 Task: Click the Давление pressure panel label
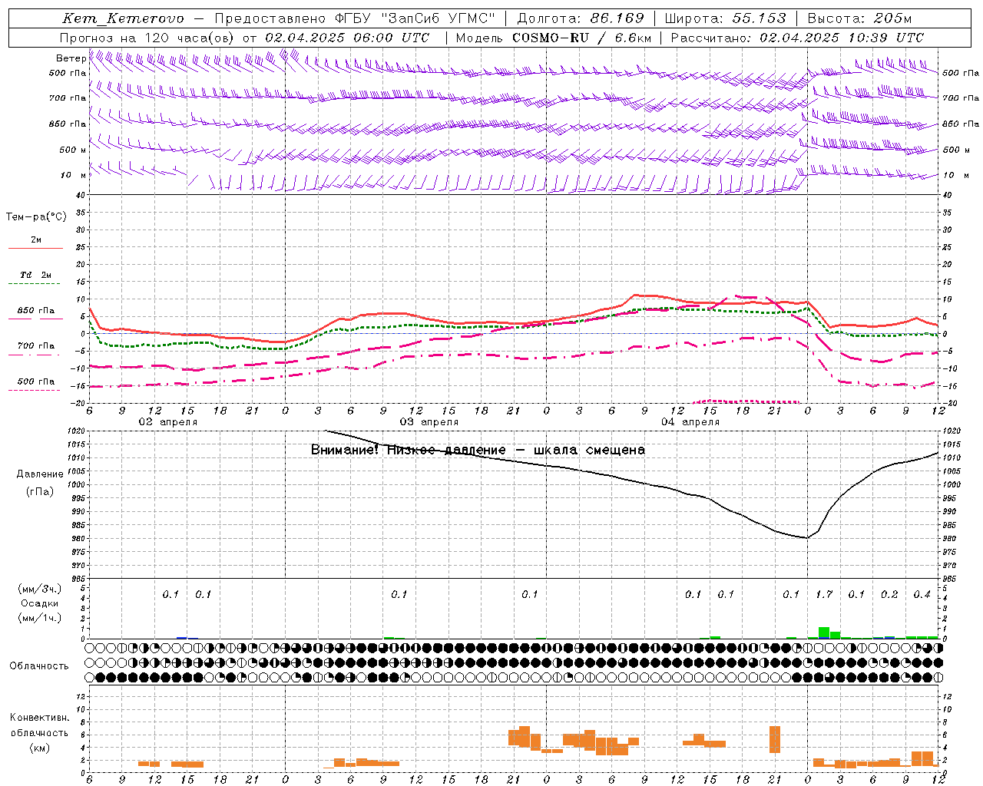point(40,474)
